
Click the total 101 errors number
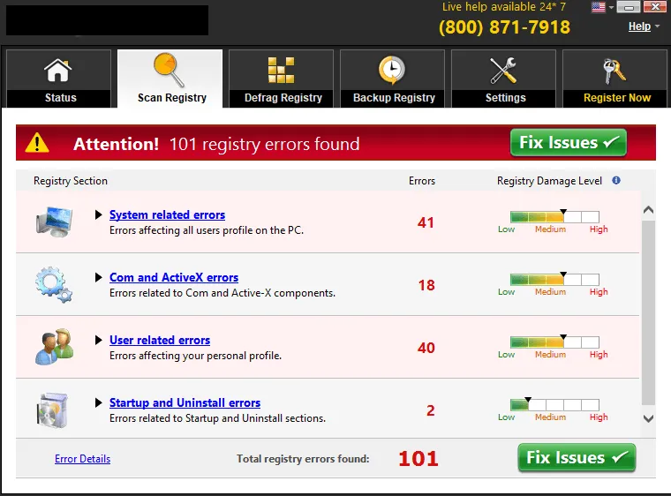[418, 459]
